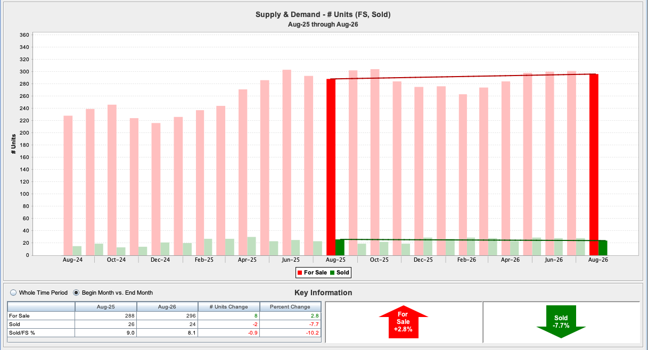
Task: Click the Sold units change cell showing -2
Action: click(229, 324)
